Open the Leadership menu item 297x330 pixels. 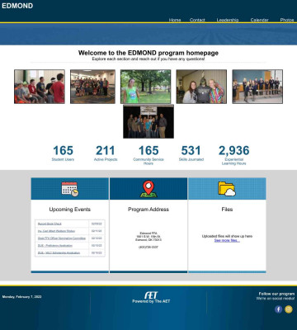228,20
